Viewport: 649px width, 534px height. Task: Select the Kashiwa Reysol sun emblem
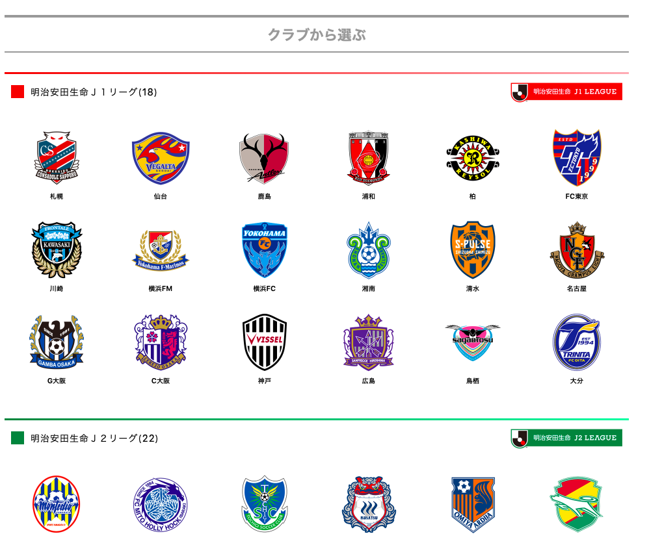[x=473, y=158]
